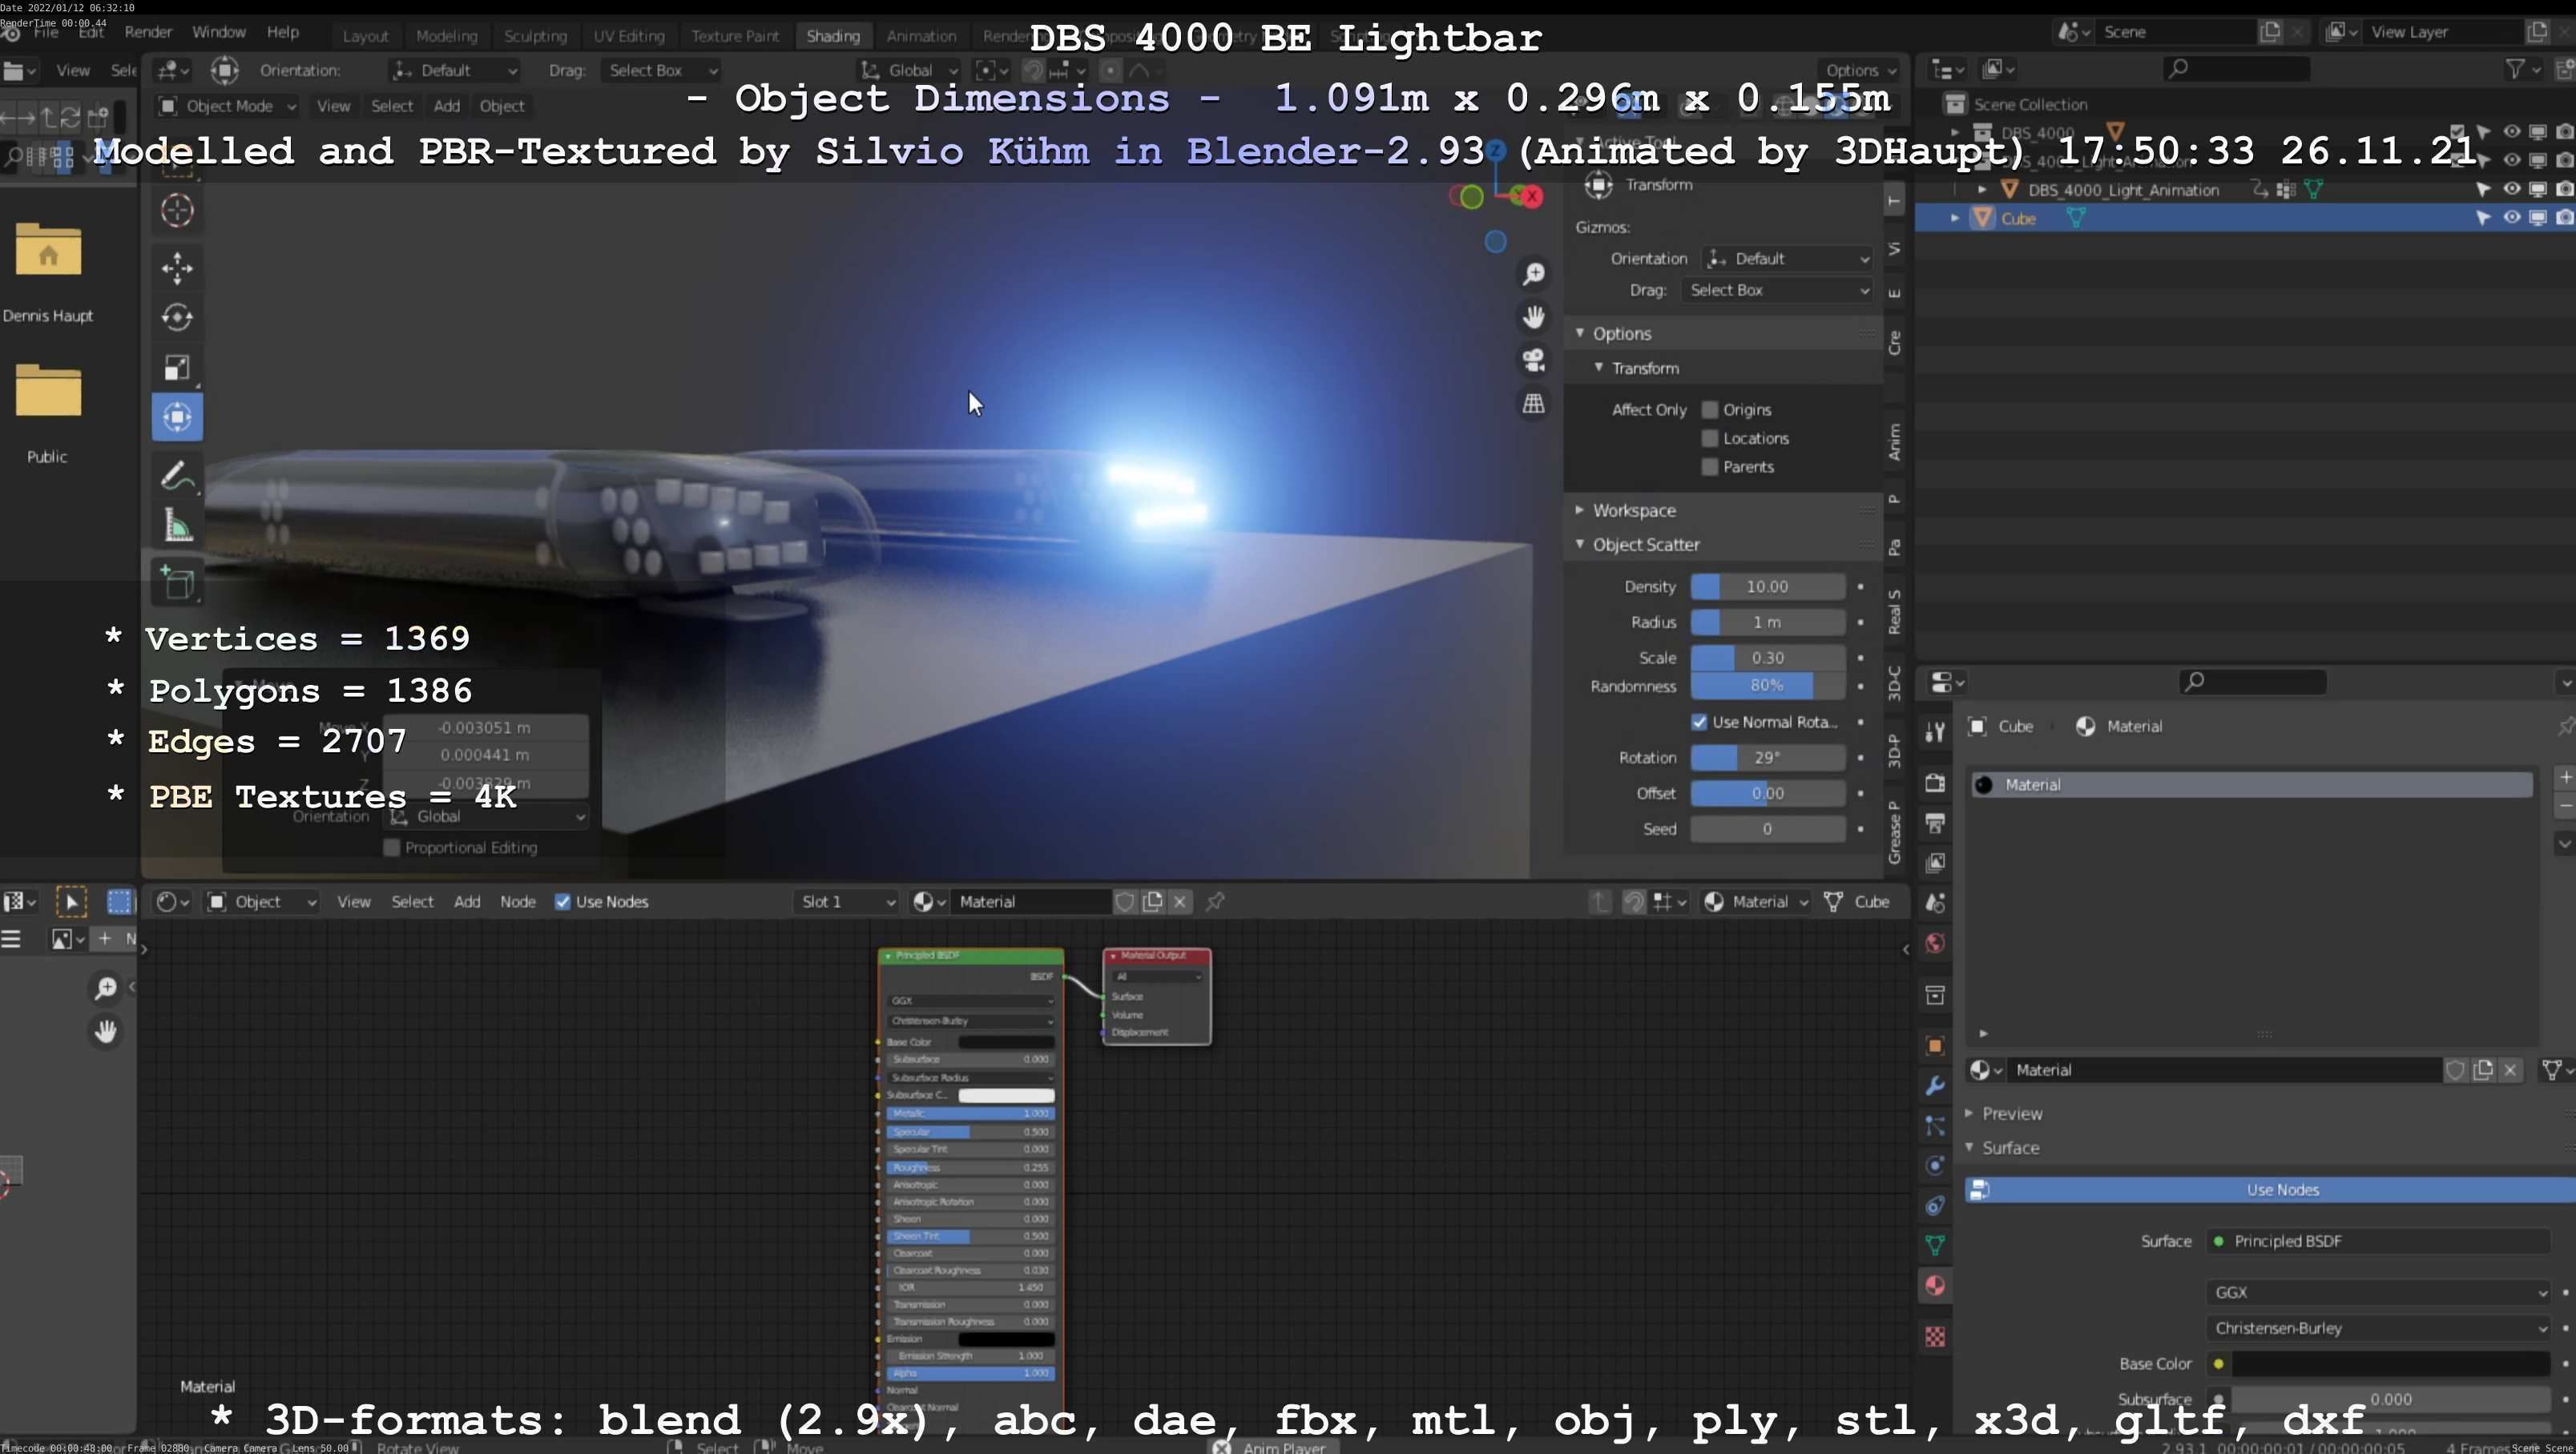Click Base Color swatch in properties
The height and width of the screenshot is (1454, 2576).
tap(2389, 1364)
